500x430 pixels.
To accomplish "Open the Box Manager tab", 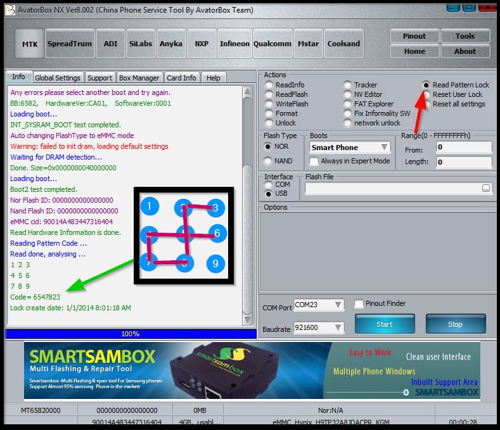I will pos(139,78).
